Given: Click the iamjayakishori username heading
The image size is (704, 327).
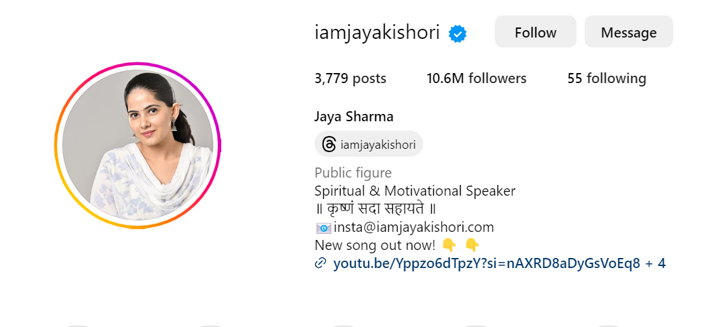Looking at the screenshot, I should click(377, 34).
